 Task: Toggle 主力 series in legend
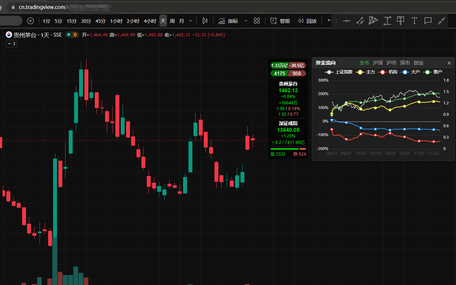click(x=365, y=72)
